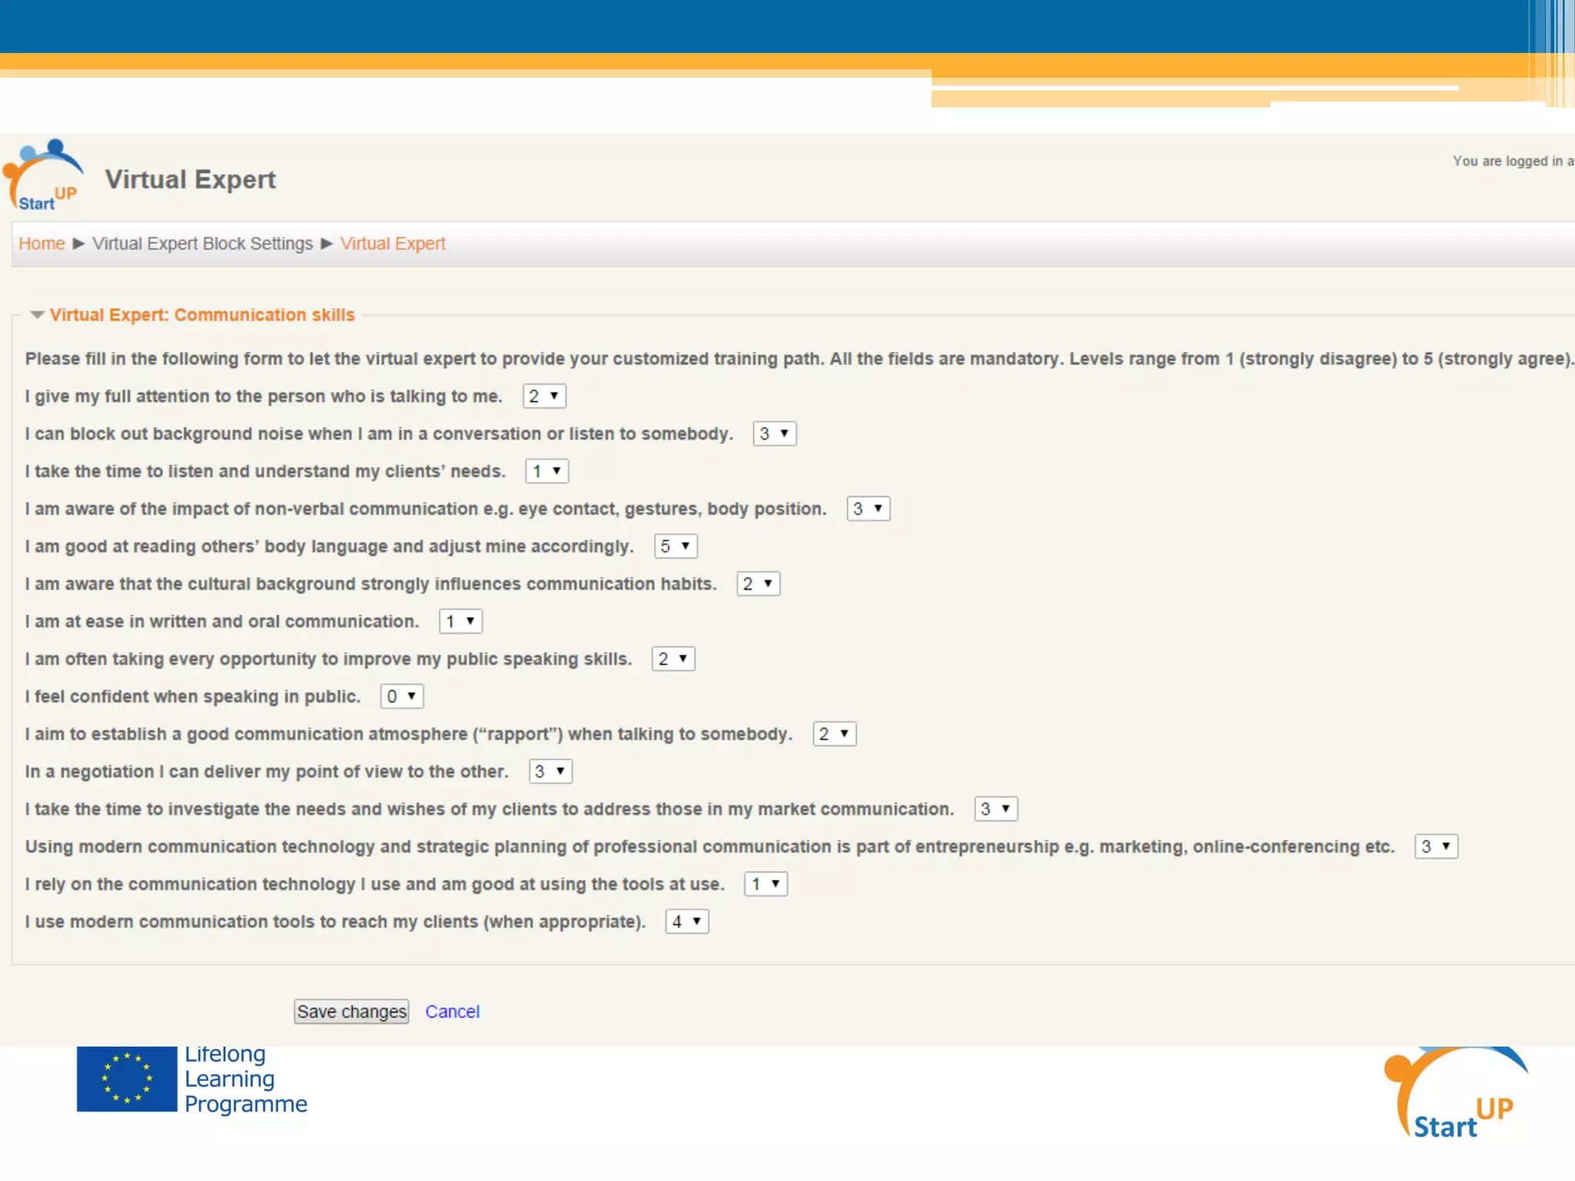The height and width of the screenshot is (1181, 1575).
Task: Change the non-verbal communication awareness rating
Action: click(x=867, y=509)
